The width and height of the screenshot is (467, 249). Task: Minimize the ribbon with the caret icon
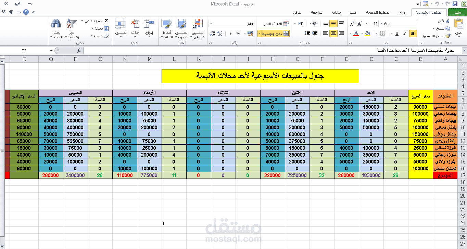[34, 12]
